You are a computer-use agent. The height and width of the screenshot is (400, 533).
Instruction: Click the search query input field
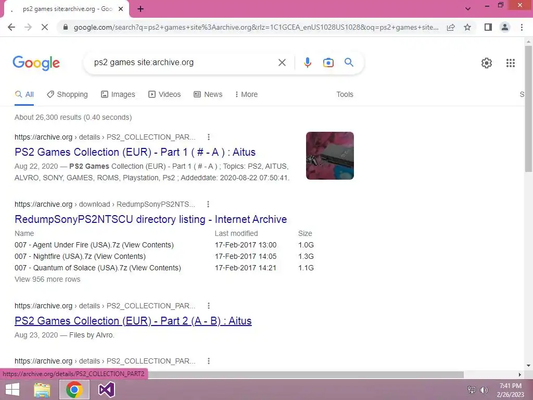click(x=184, y=63)
